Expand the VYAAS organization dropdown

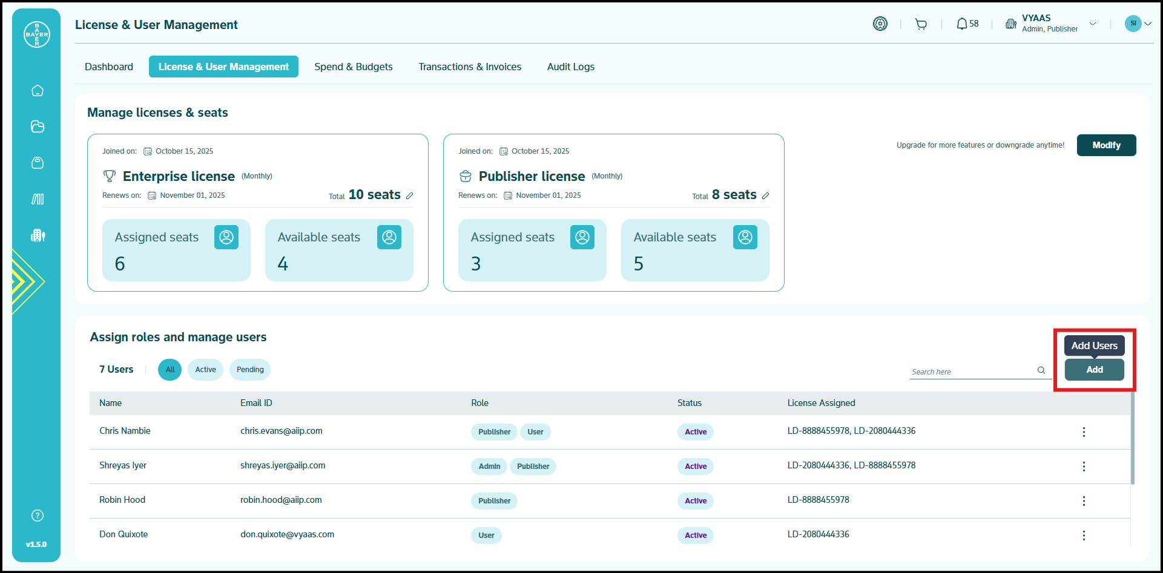coord(1093,24)
